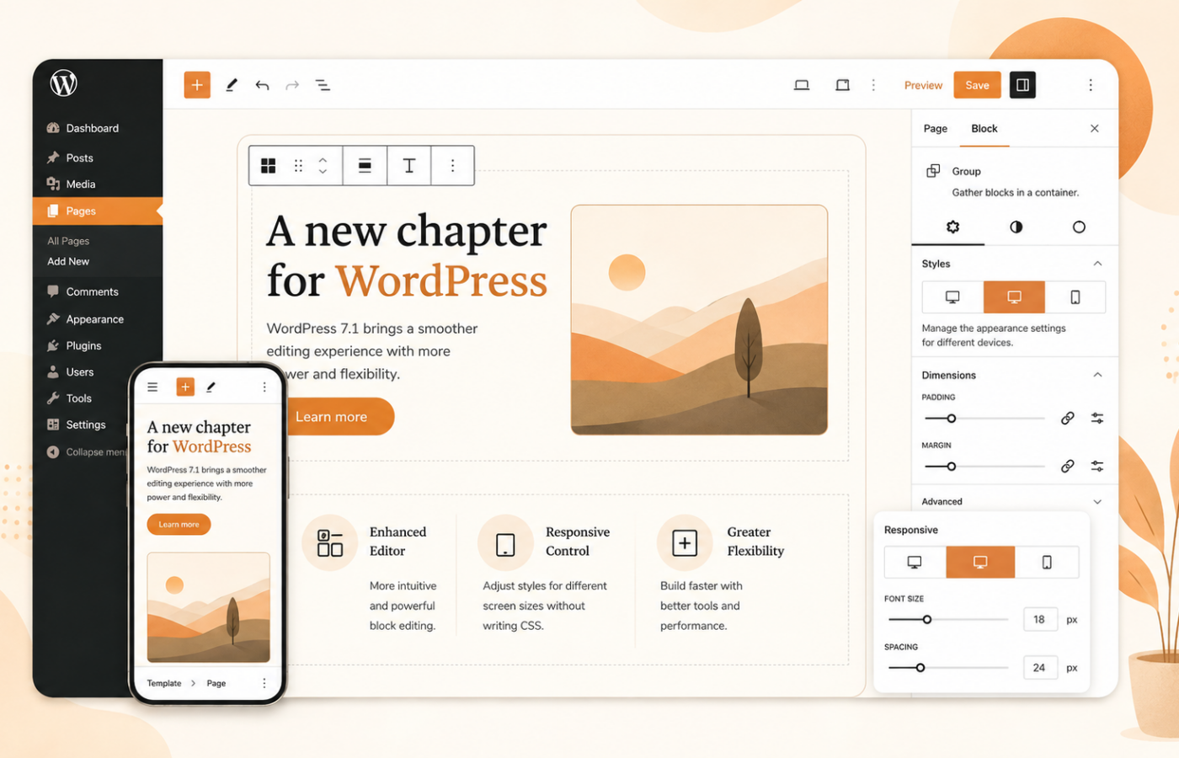1179x758 pixels.
Task: Click the group block type icon in the block toolbar
Action: point(269,166)
